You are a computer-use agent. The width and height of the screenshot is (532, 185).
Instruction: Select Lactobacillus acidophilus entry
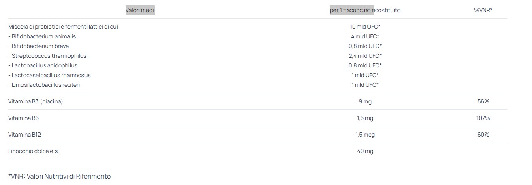43,65
